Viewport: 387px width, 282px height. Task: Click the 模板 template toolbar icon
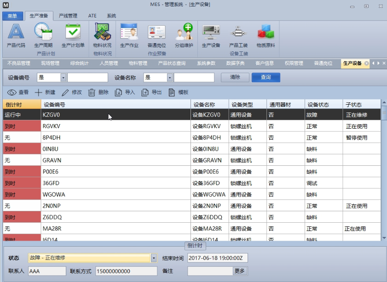point(172,92)
